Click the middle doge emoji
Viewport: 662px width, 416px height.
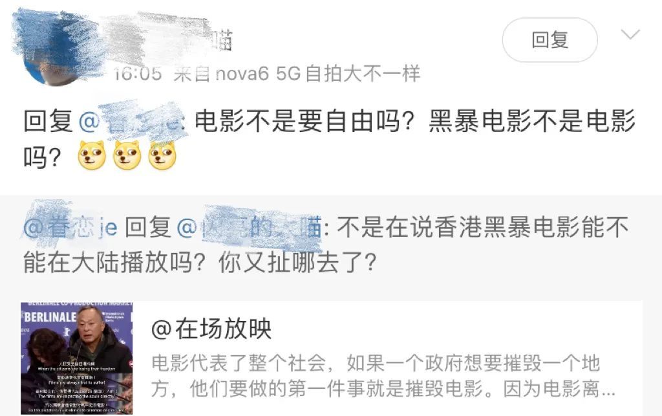(127, 156)
